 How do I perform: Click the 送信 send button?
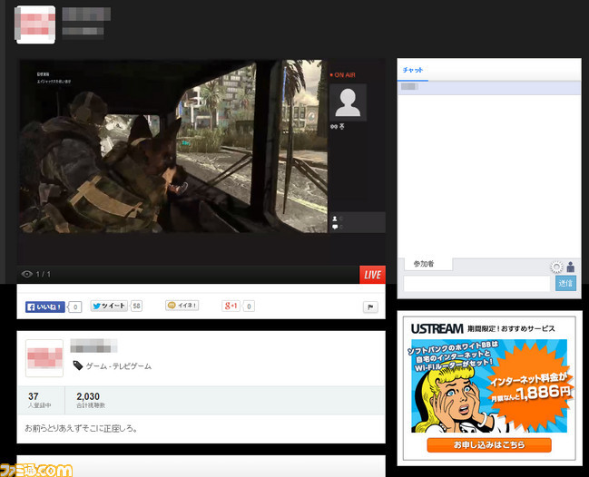tap(565, 283)
